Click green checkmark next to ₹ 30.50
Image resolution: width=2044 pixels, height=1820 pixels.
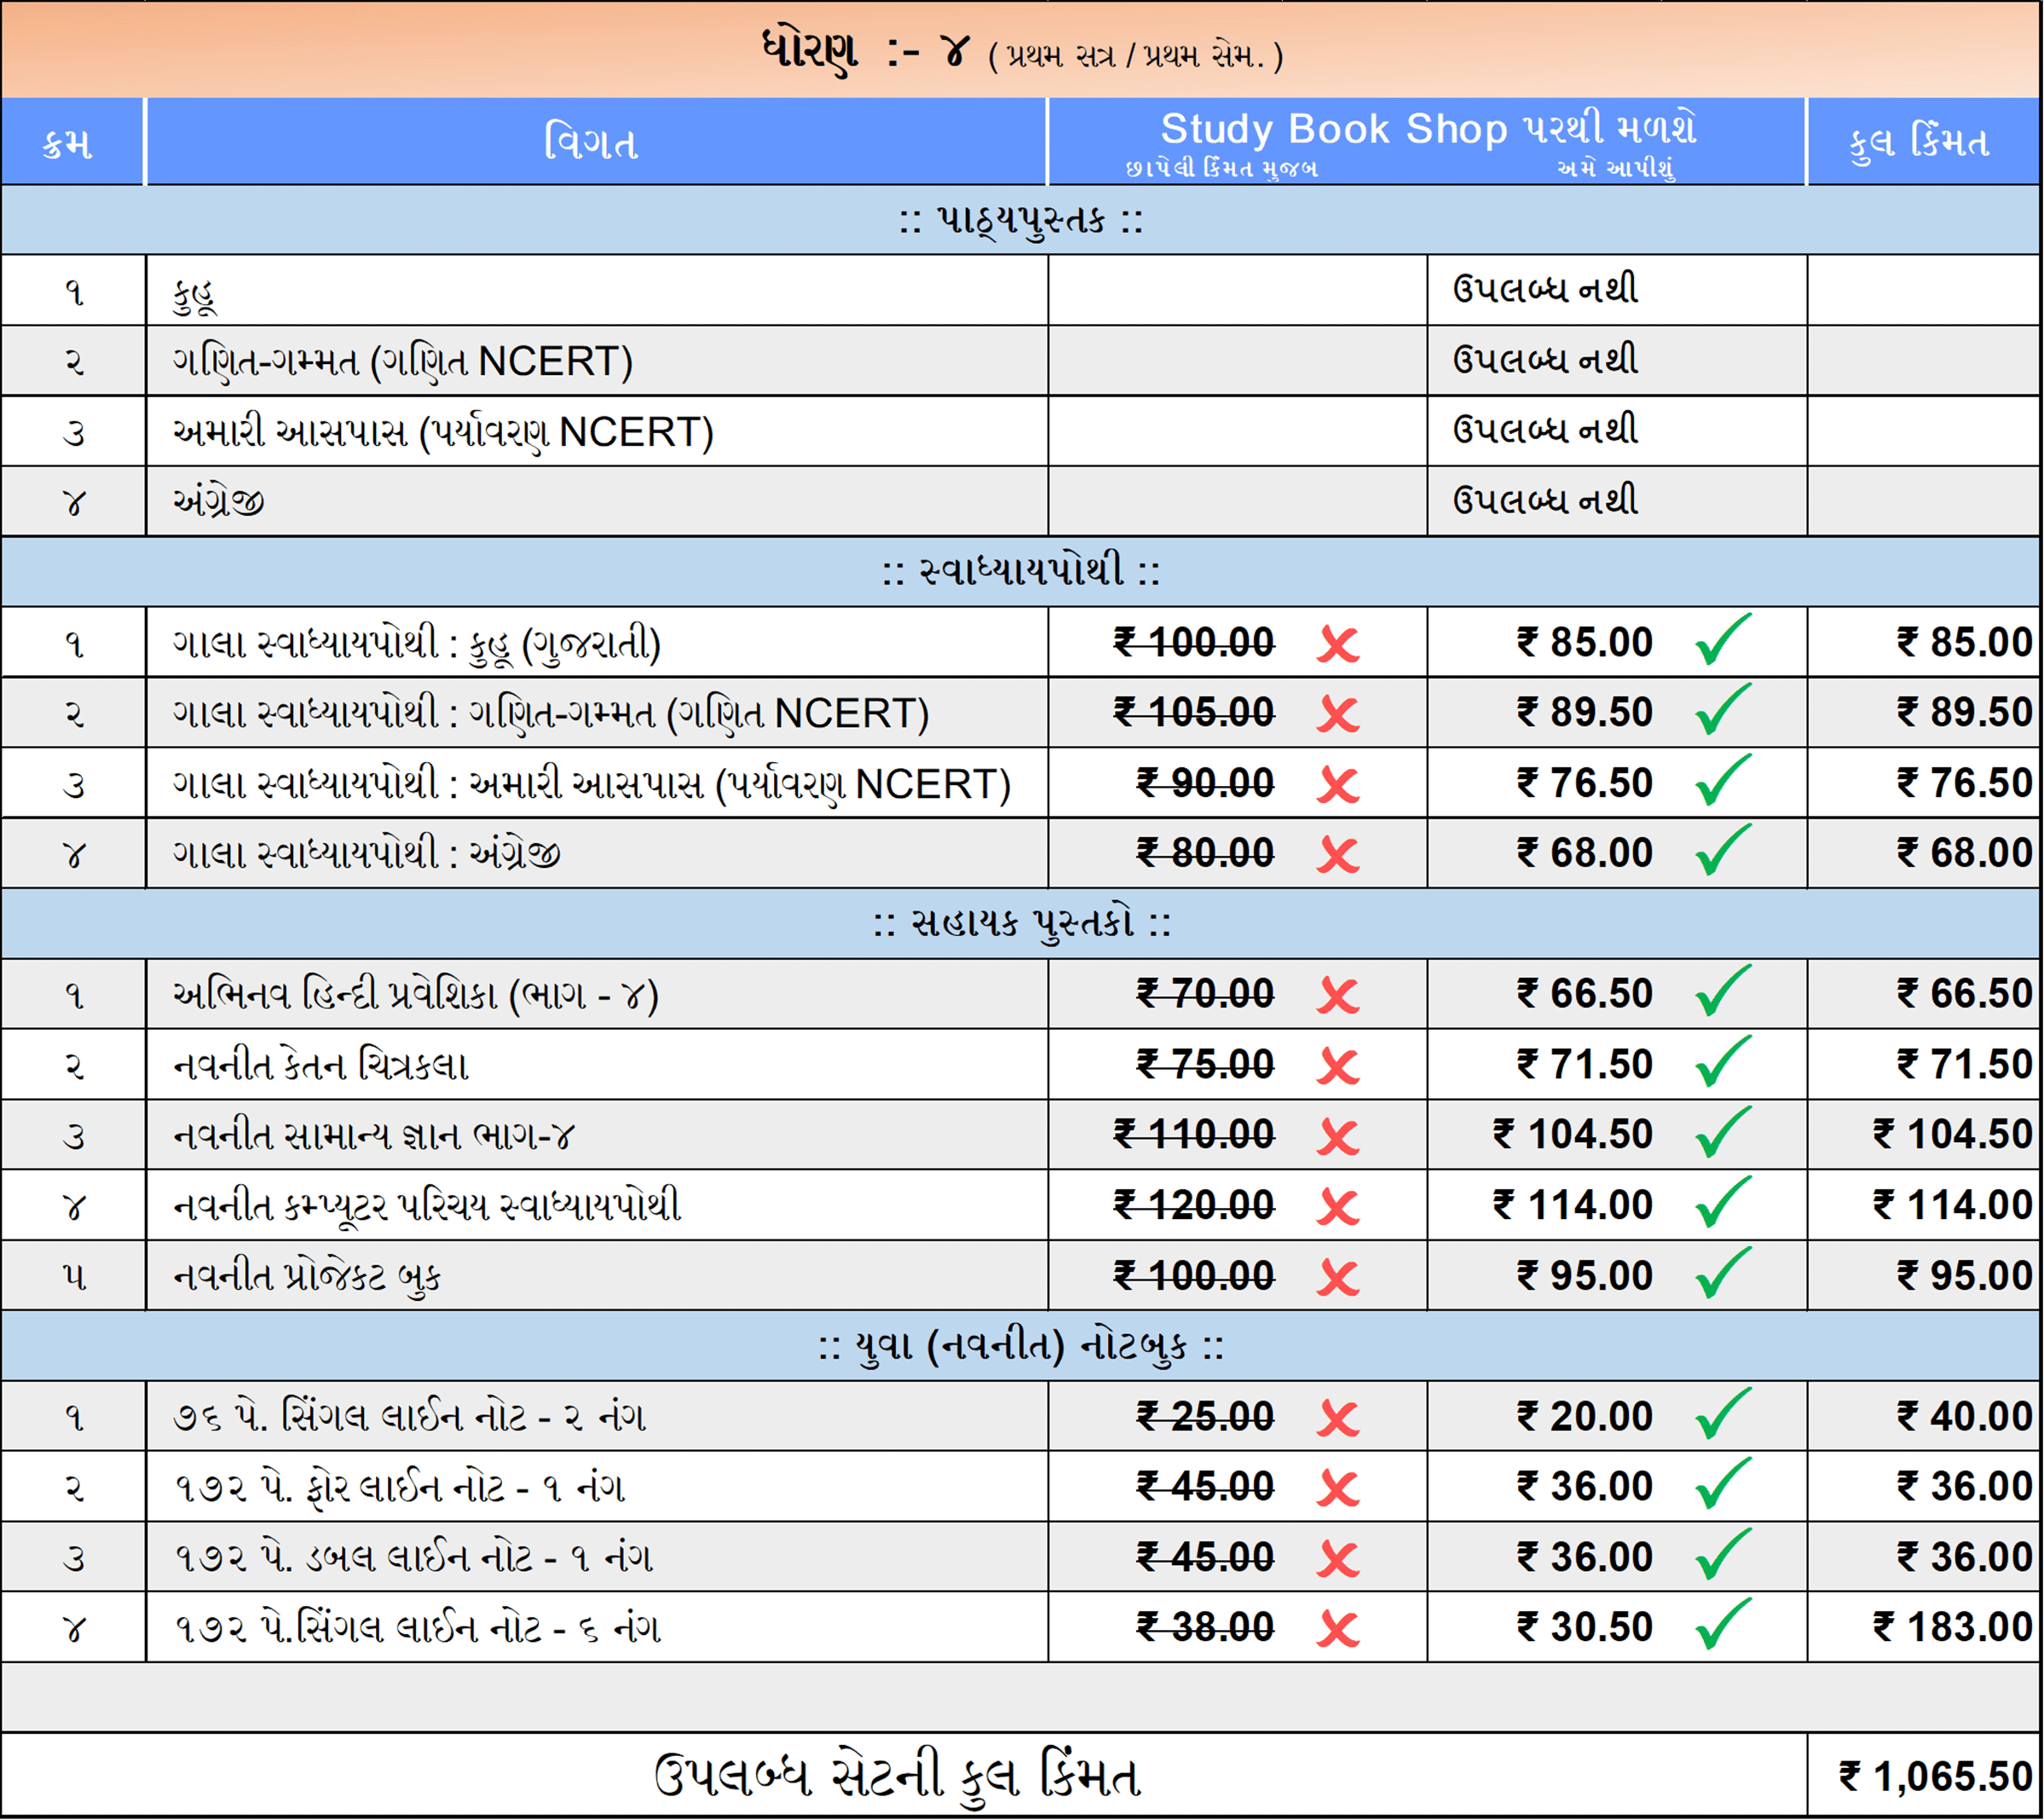(1723, 1625)
